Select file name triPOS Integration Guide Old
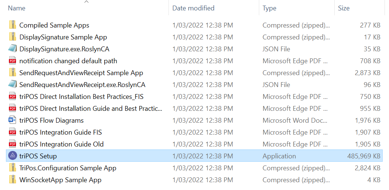 coord(61,144)
